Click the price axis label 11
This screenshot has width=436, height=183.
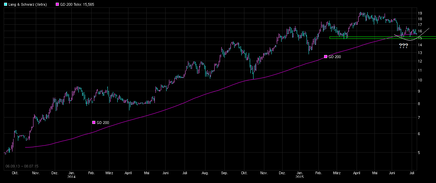420,70
